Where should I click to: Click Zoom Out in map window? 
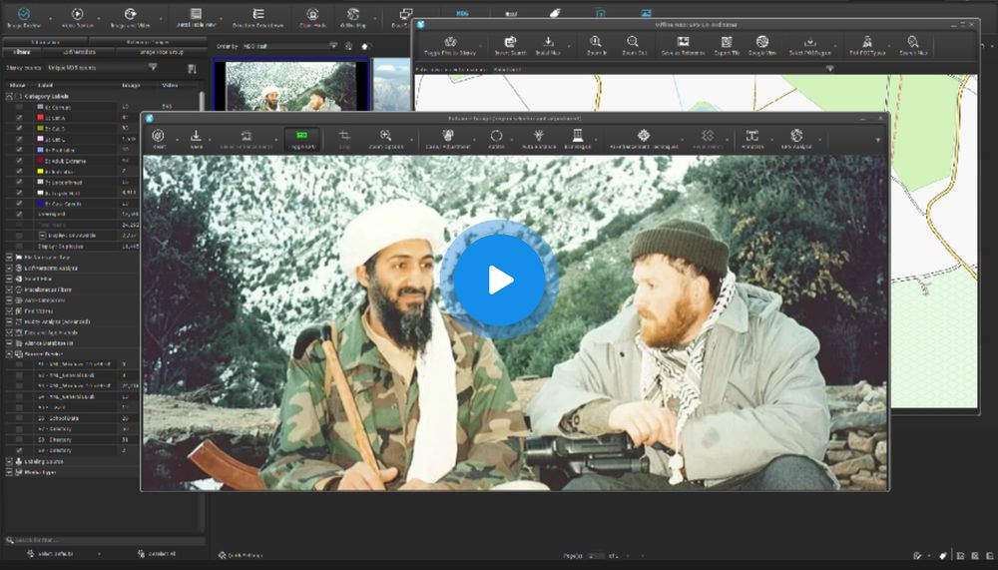tap(633, 46)
